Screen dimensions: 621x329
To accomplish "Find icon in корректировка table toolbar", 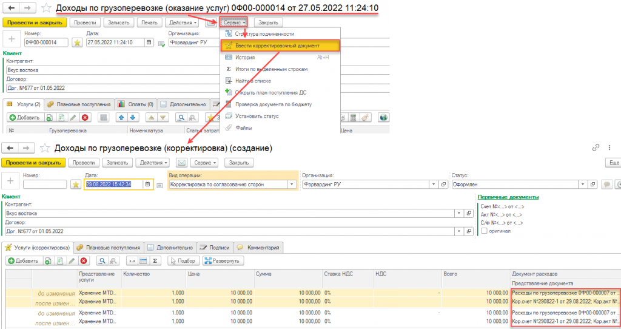I will pos(102,261).
